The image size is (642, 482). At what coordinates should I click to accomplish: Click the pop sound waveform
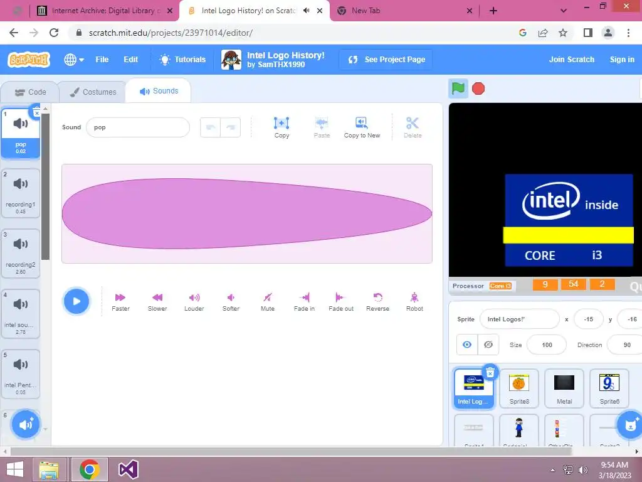tap(247, 213)
